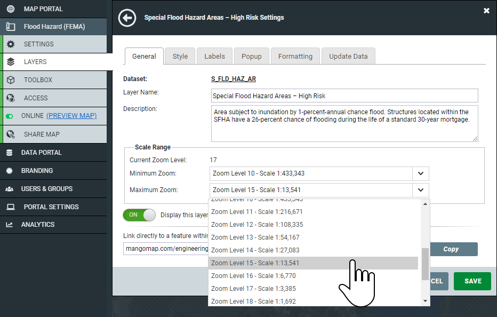Toggle the Display this layer ON switch
The width and height of the screenshot is (497, 317).
(139, 215)
